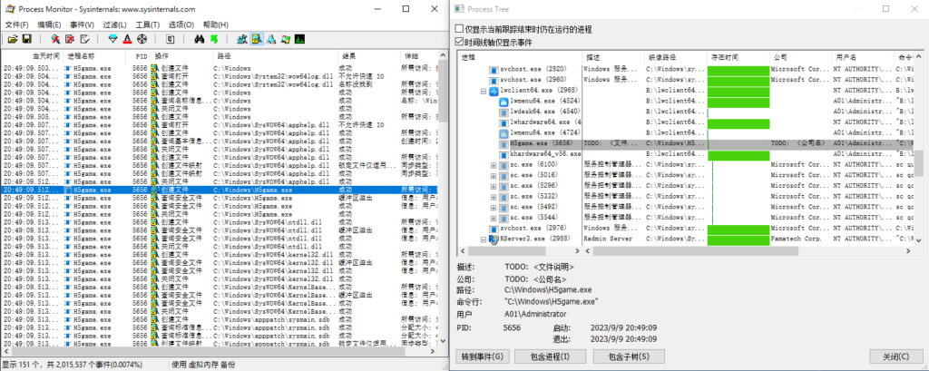Click the 转到事件(G) button
This screenshot has width=929, height=371.
[482, 356]
